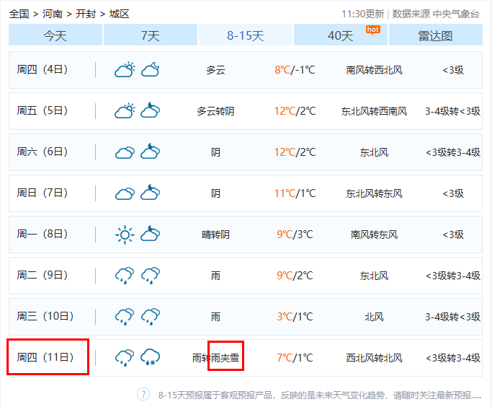The width and height of the screenshot is (492, 407).
Task: Click the <3级 wind level on 8日
Action: click(453, 235)
